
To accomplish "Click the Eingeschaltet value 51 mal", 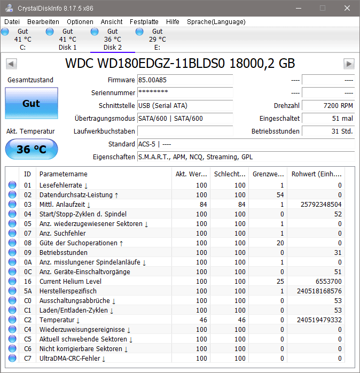I will click(x=328, y=118).
